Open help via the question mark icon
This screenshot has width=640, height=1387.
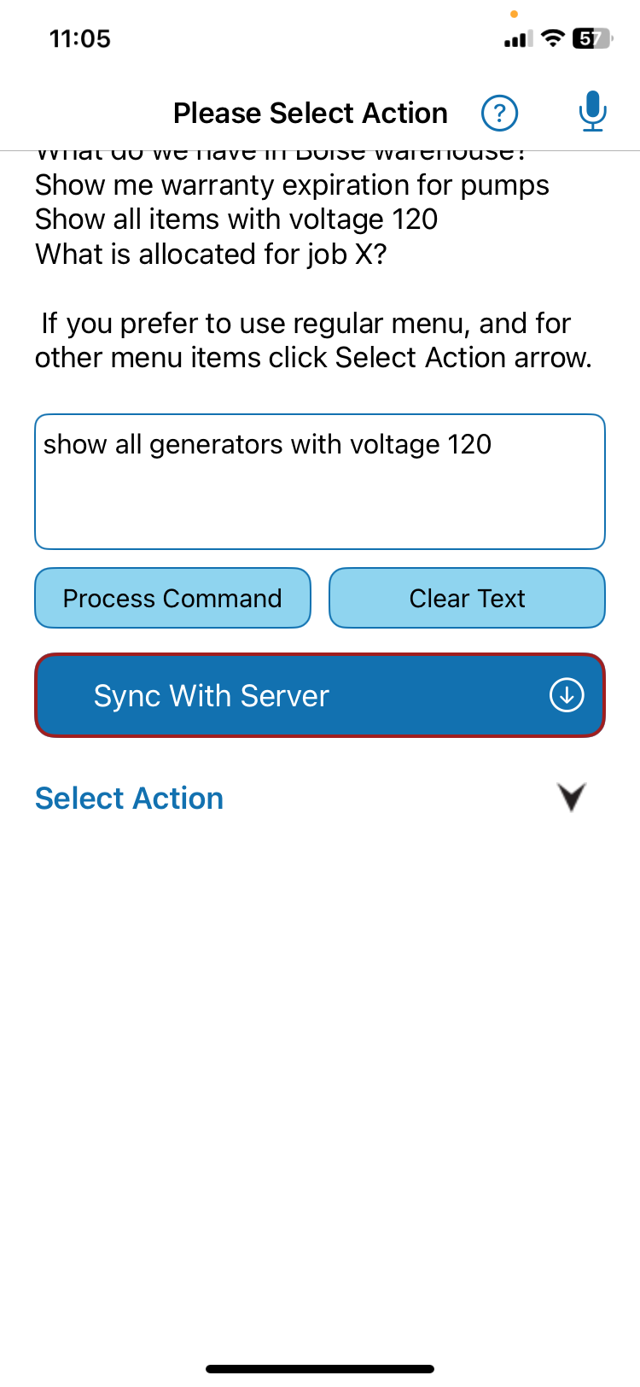(499, 113)
